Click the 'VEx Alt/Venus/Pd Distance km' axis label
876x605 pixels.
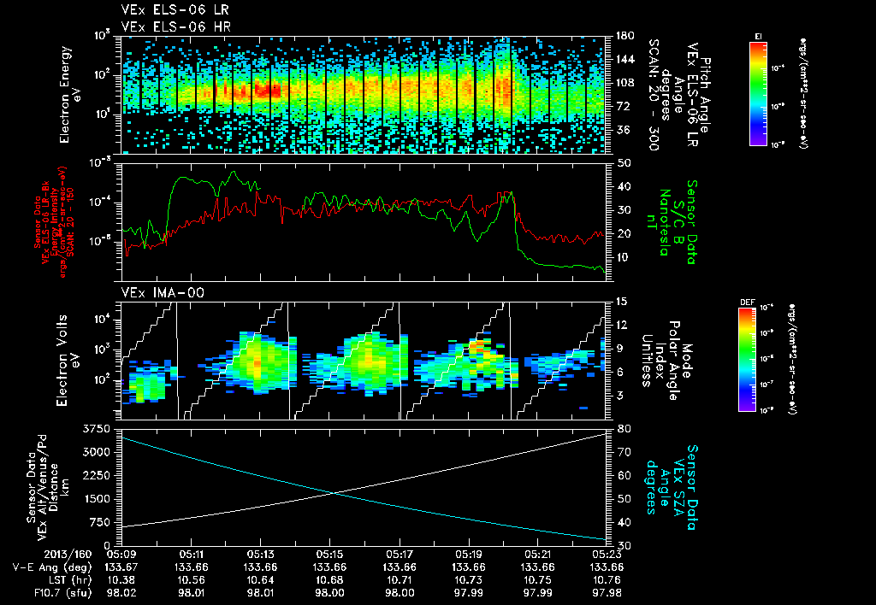click(x=48, y=487)
